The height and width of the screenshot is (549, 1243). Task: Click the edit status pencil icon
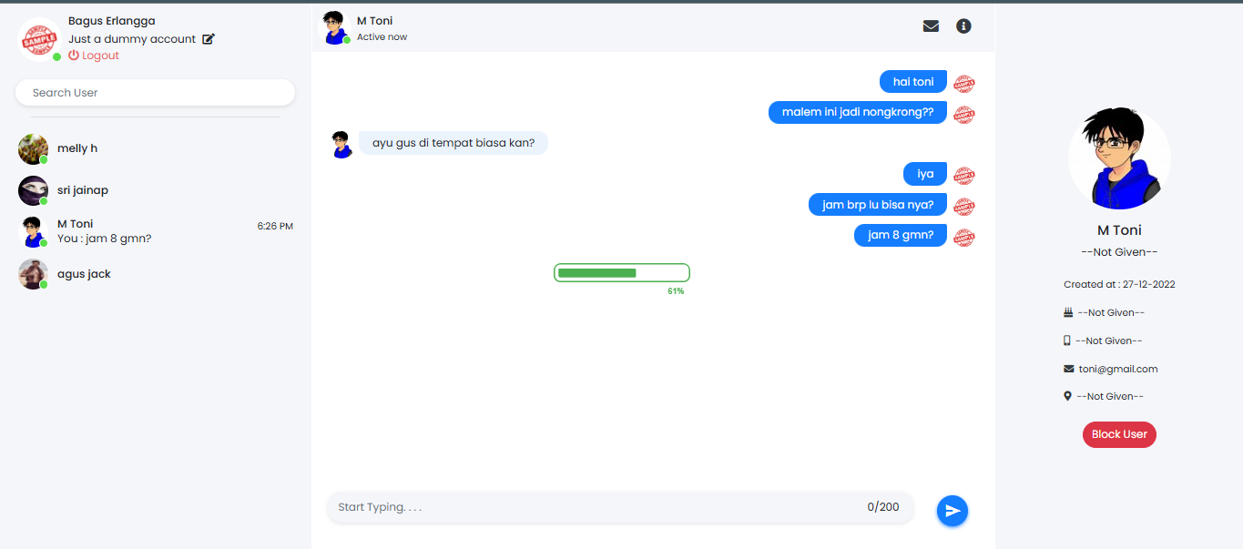pos(209,39)
